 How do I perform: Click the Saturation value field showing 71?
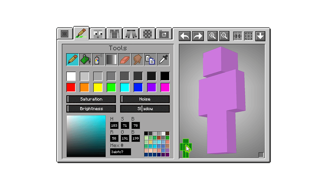(125, 125)
